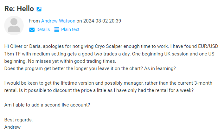The width and height of the screenshot is (224, 136).
Task: Click the second live account question
Action: (x=47, y=105)
